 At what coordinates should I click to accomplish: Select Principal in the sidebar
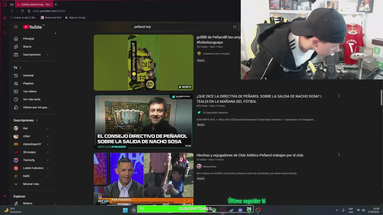pyautogui.click(x=32, y=39)
